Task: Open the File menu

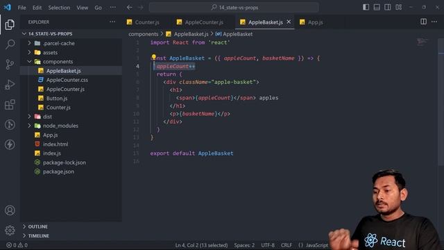Action: pos(22,8)
